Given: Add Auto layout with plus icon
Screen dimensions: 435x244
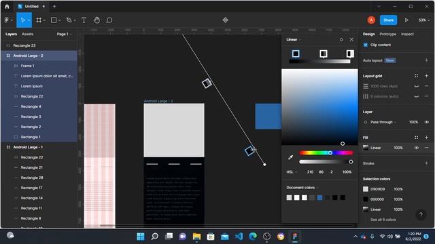Looking at the screenshot, I should tap(426, 60).
